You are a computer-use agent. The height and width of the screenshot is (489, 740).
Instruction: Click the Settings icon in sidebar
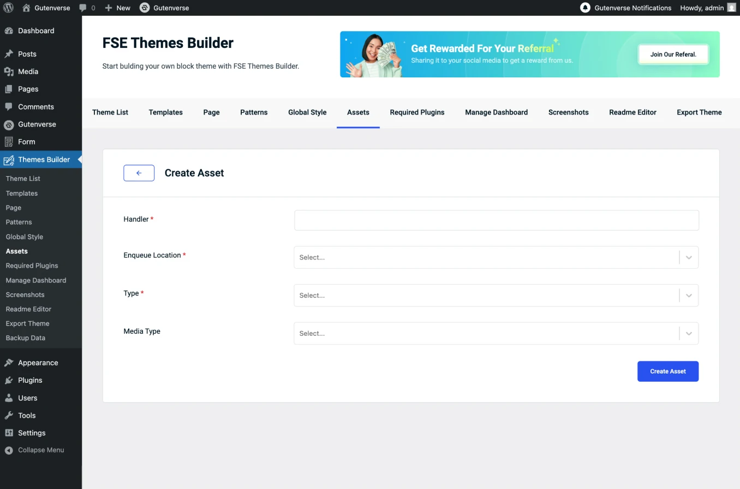point(9,433)
